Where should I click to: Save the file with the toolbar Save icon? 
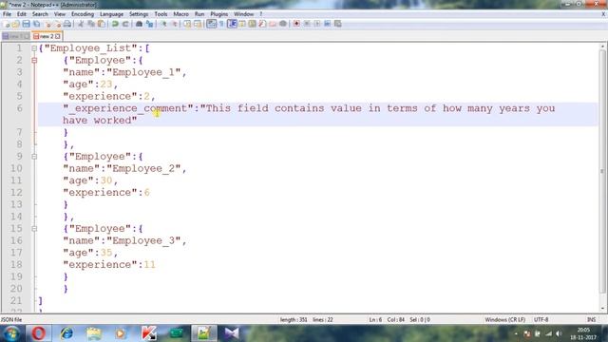pyautogui.click(x=26, y=24)
